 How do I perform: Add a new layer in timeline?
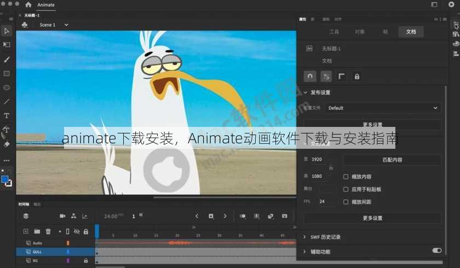(26, 231)
